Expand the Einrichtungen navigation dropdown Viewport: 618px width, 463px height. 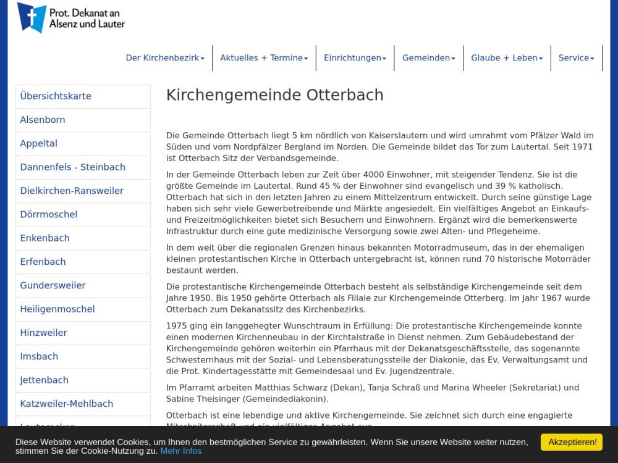tap(355, 58)
